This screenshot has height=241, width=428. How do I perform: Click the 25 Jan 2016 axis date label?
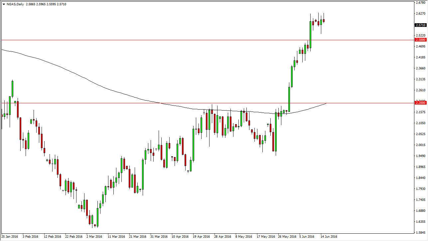pos(9,237)
